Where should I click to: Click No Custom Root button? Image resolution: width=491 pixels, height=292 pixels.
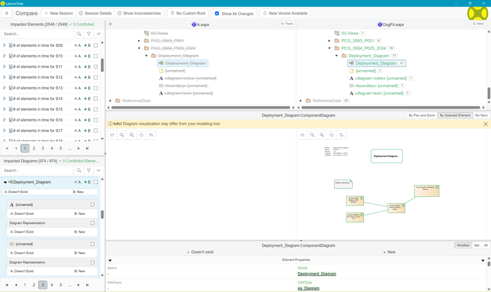coord(188,14)
